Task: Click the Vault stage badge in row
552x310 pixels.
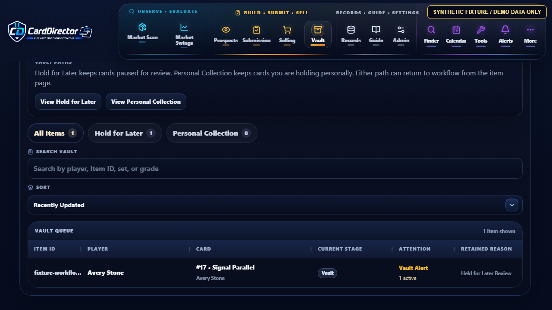Action: [x=327, y=273]
